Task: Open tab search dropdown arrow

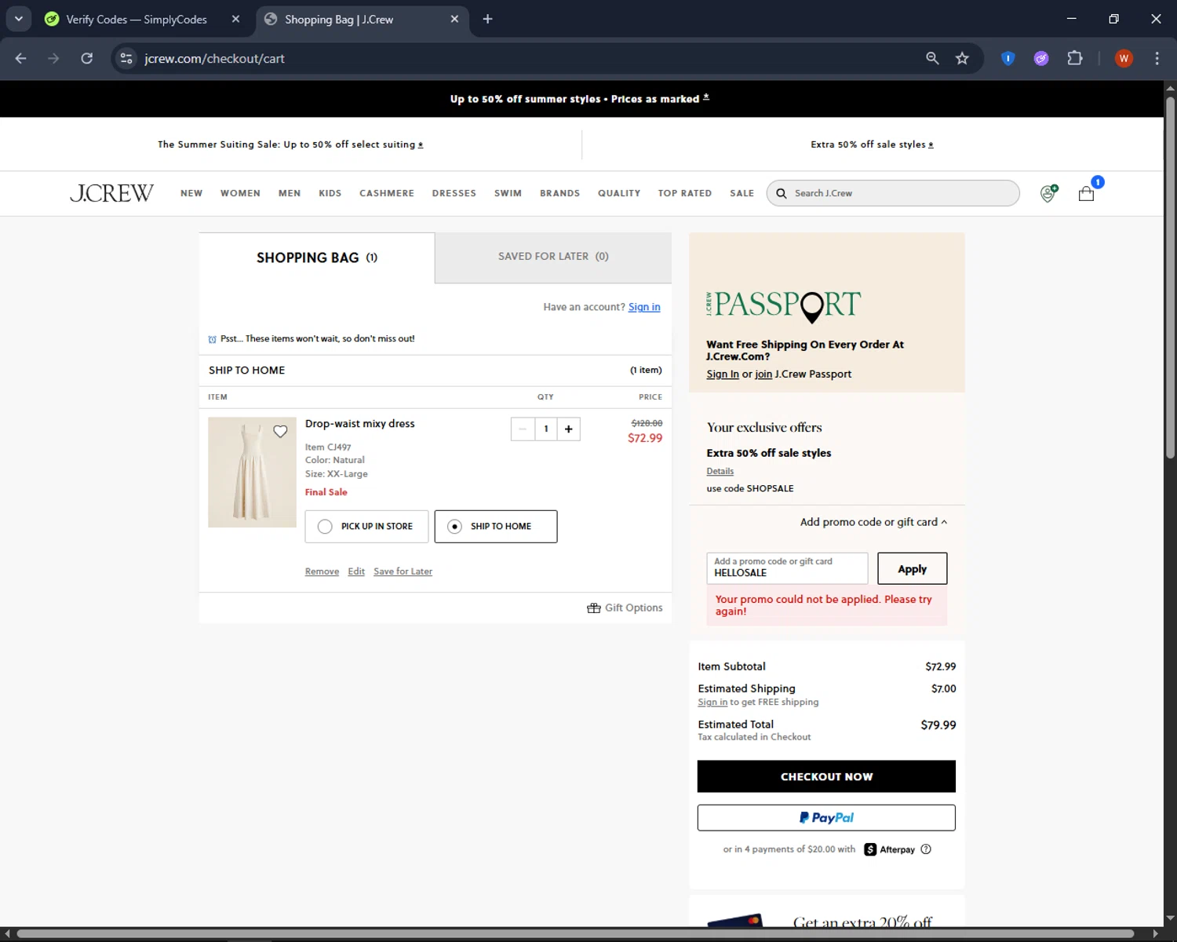Action: (x=19, y=19)
